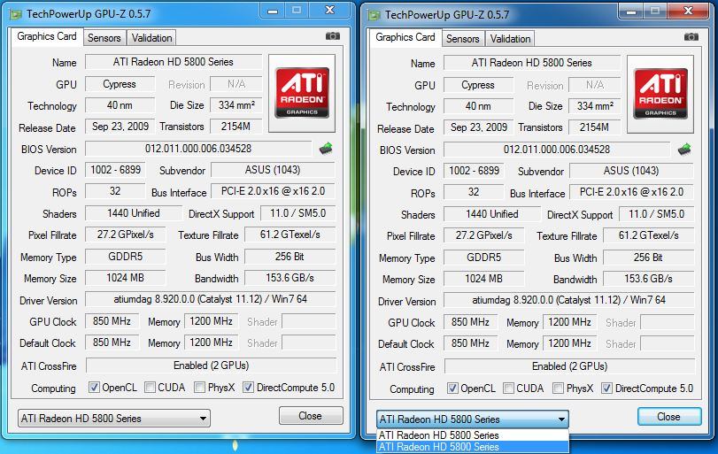This screenshot has height=454, width=718.
Task: Click Sep 23, 2009 release date in left window
Action: point(120,127)
